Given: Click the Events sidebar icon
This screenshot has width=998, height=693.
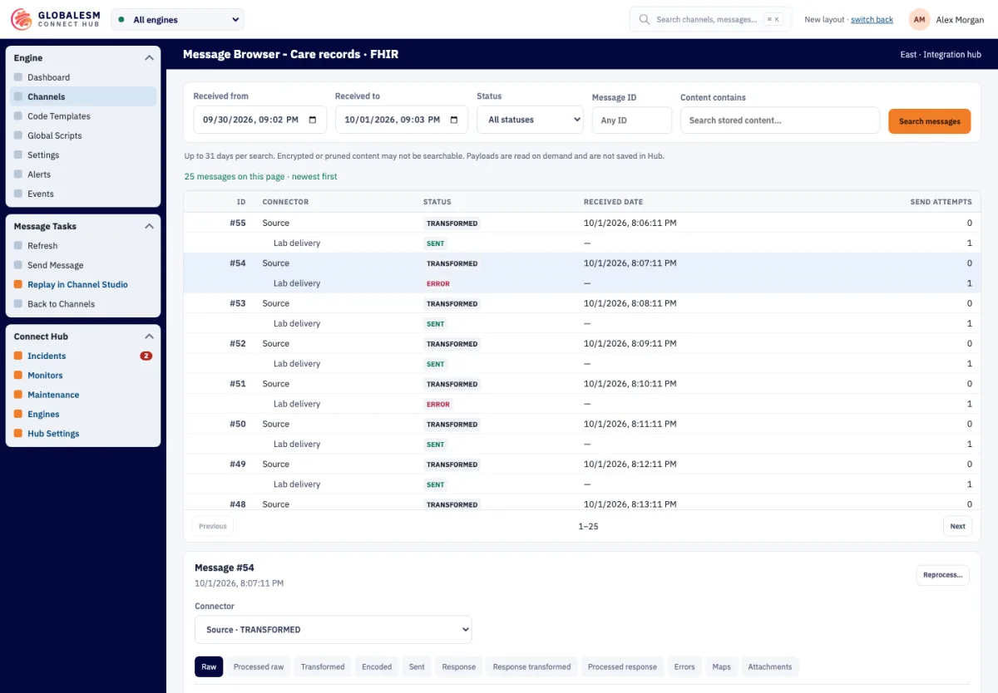Looking at the screenshot, I should point(18,194).
